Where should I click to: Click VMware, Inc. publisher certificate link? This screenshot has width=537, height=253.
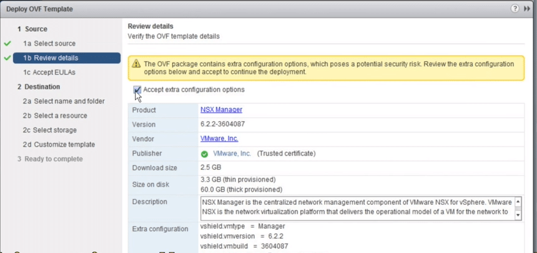tap(232, 154)
